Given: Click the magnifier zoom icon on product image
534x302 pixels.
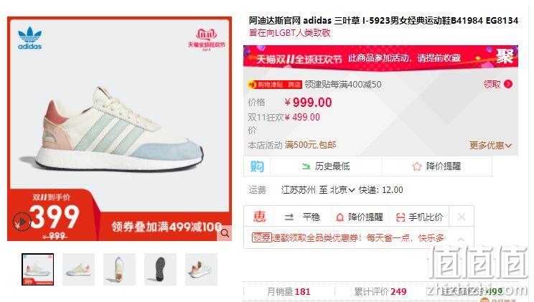Looking at the screenshot, I should click(225, 233).
